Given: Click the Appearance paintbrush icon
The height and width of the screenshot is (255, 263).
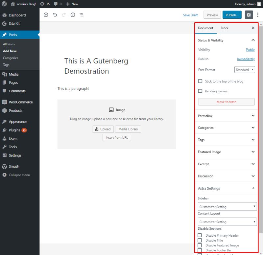Looking at the screenshot, I should click(5, 122).
